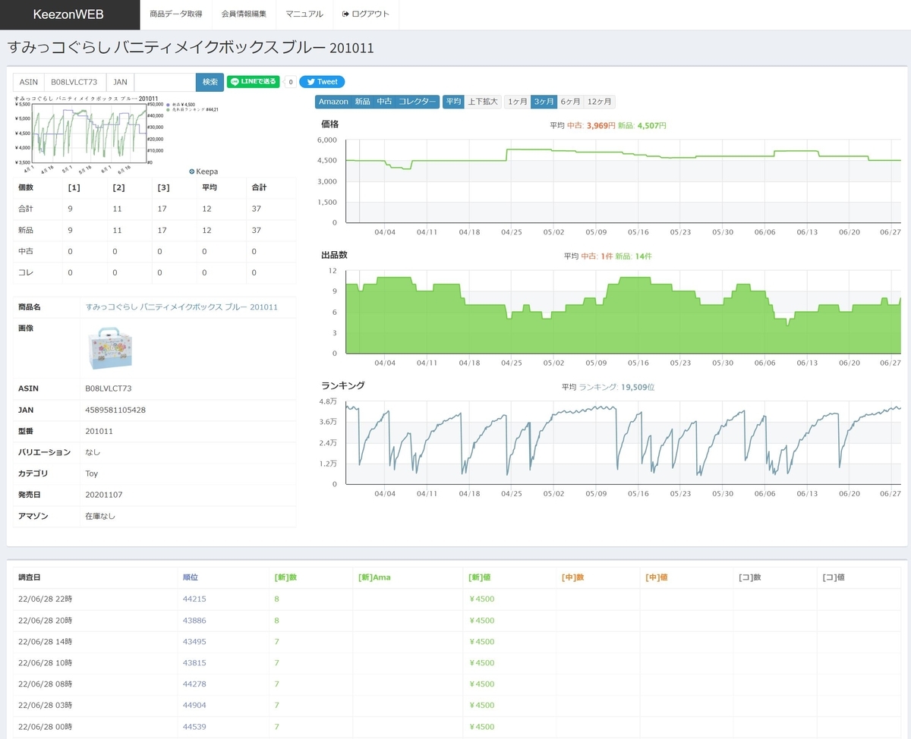The width and height of the screenshot is (911, 739).
Task: Open the マニュアル menu
Action: (304, 14)
